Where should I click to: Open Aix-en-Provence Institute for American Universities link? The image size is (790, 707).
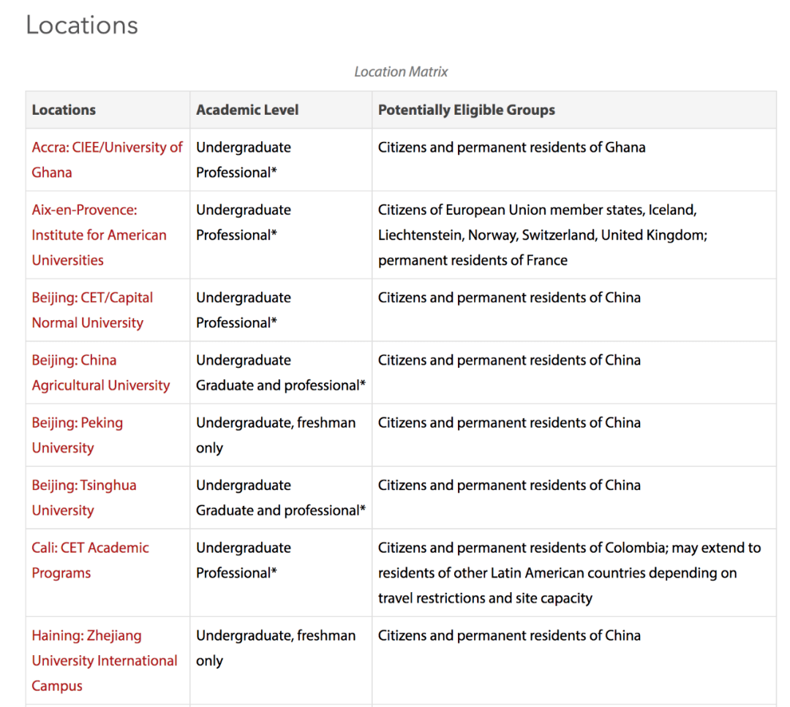[x=99, y=235]
